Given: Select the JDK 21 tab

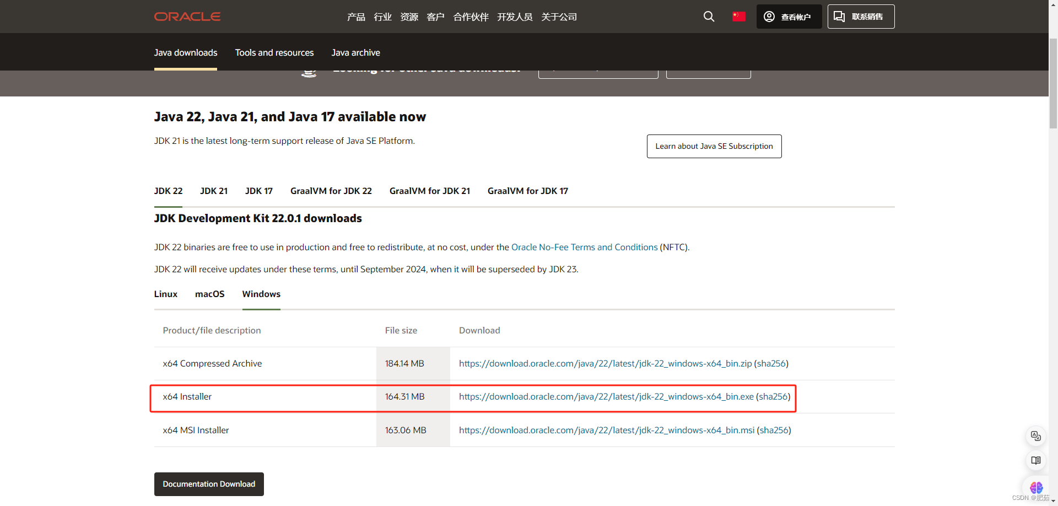Looking at the screenshot, I should click(x=214, y=191).
